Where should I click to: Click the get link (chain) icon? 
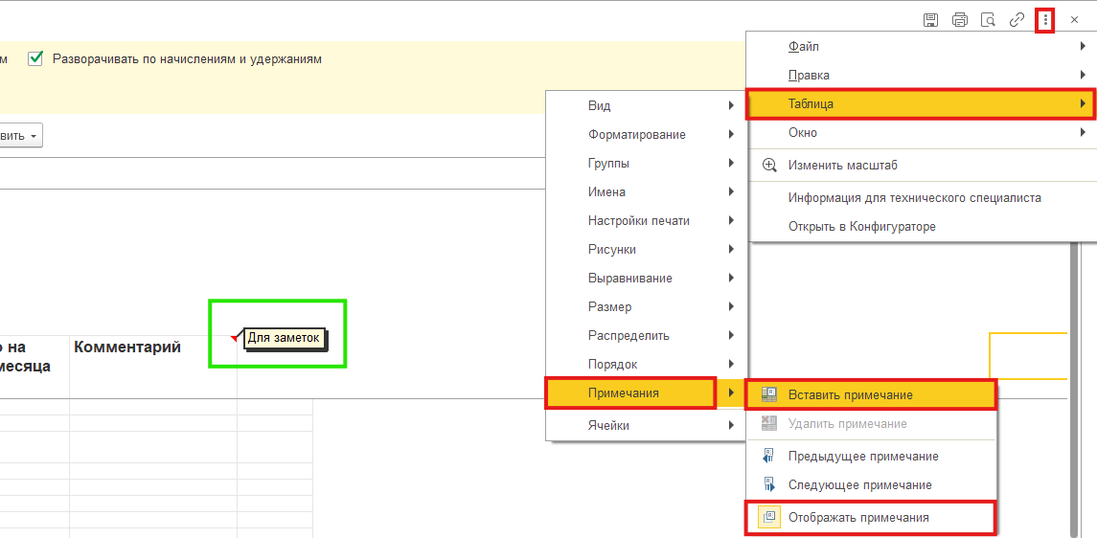pyautogui.click(x=1017, y=20)
